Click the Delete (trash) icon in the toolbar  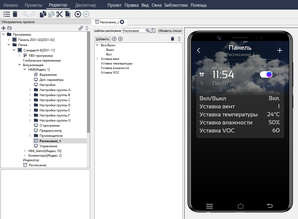pyautogui.click(x=15, y=14)
